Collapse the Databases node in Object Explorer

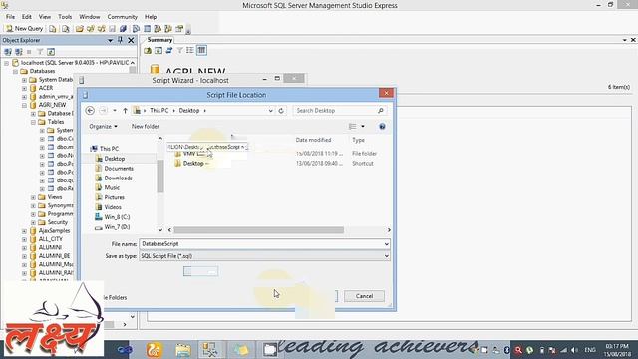[15, 71]
